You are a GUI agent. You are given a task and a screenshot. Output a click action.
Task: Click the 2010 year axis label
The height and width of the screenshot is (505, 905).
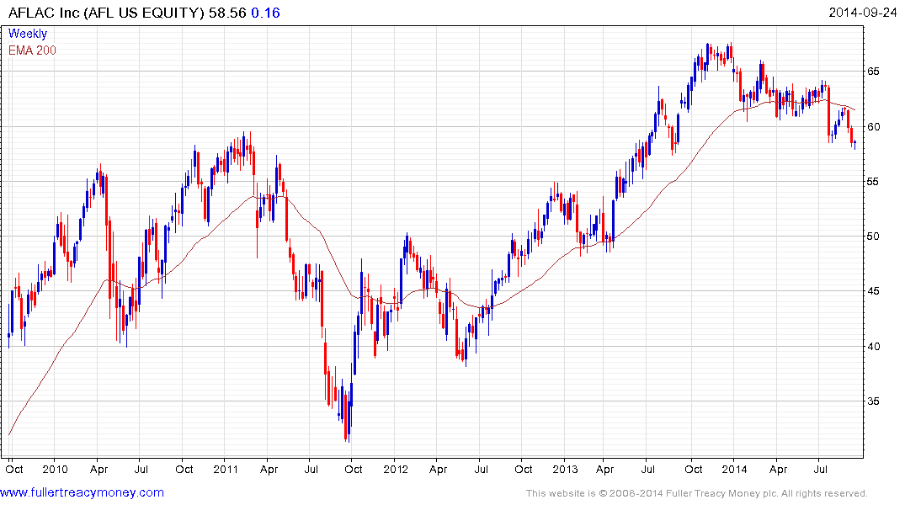click(x=56, y=470)
